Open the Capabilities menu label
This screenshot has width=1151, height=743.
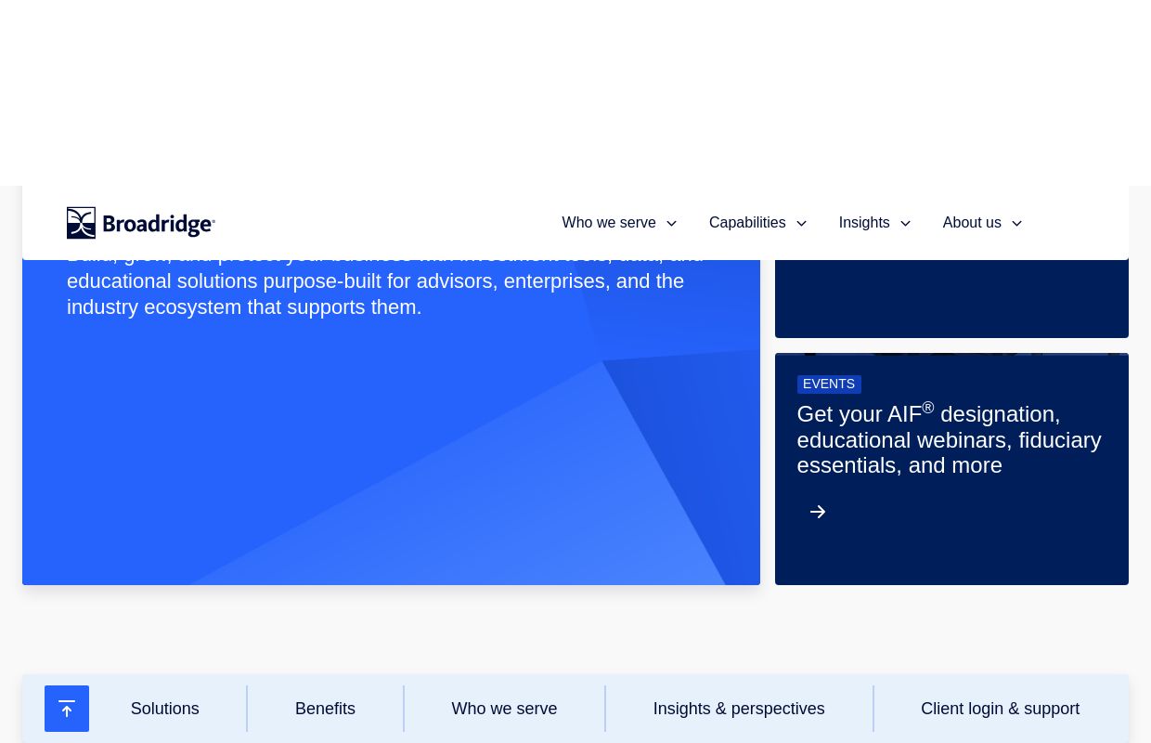pyautogui.click(x=746, y=223)
